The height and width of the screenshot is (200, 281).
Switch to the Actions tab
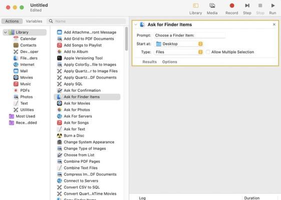12,21
